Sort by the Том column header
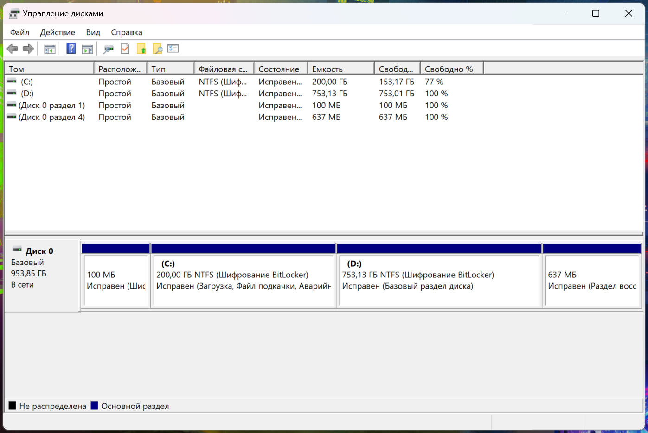Screen dimensions: 648x433 [49, 69]
